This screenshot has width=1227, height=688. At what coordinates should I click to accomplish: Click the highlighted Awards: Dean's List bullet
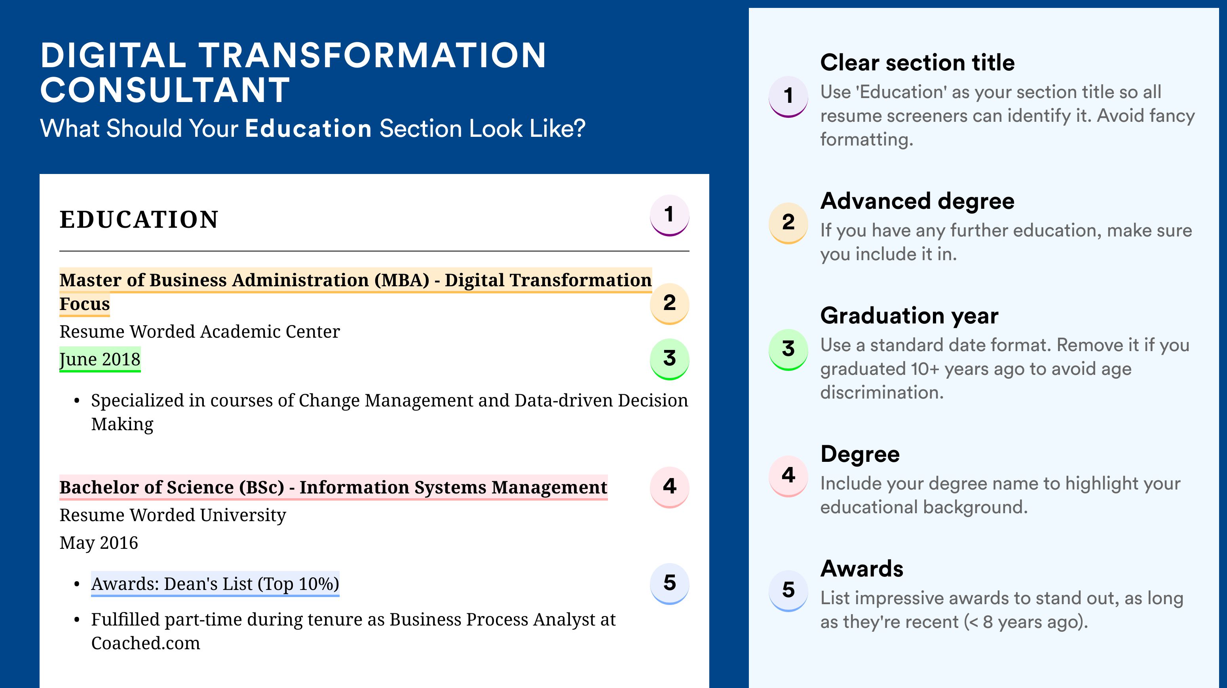click(x=215, y=584)
